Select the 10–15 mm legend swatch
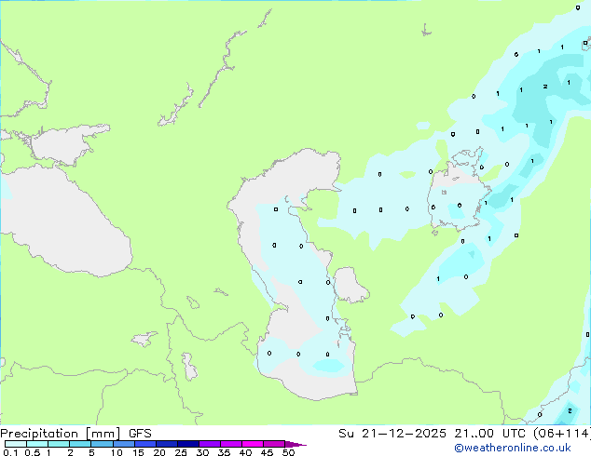Image resolution: width=591 pixels, height=456 pixels. (124, 444)
